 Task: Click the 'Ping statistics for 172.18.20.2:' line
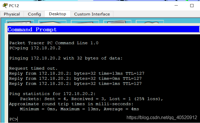click(52, 94)
